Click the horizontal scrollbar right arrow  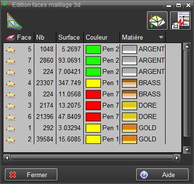click(177, 158)
